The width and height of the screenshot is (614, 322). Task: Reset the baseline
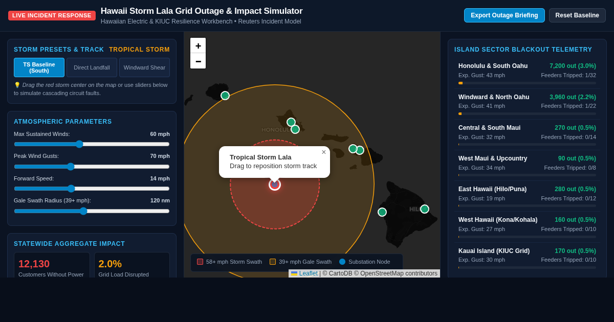(577, 15)
